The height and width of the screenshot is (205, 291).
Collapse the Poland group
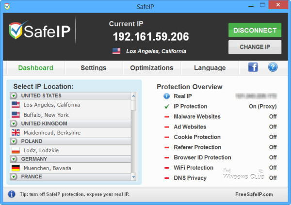(14, 142)
